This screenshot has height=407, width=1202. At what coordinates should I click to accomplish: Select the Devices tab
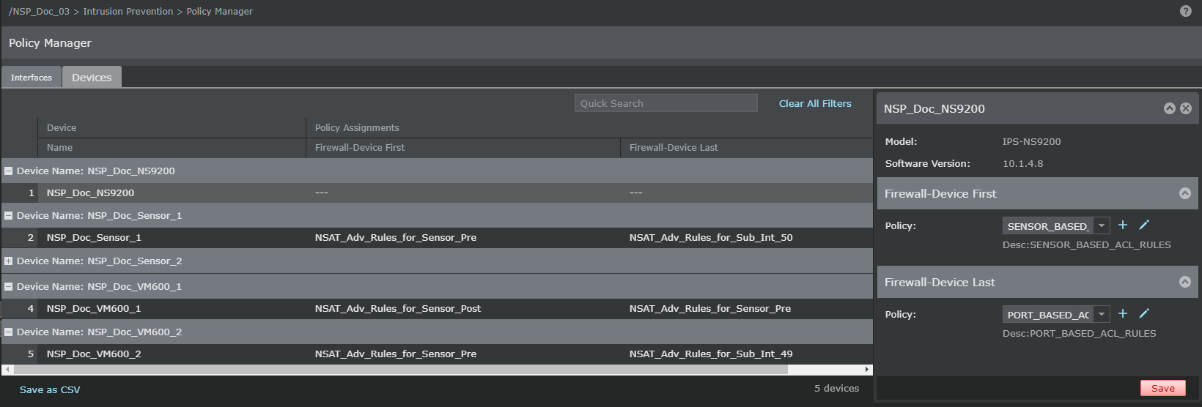tap(92, 77)
